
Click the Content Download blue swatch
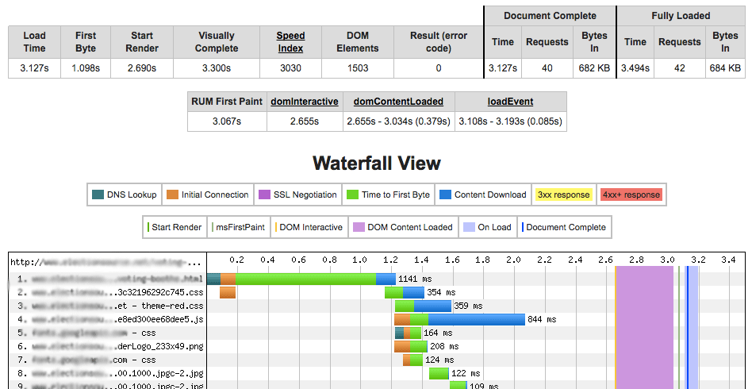coord(446,194)
